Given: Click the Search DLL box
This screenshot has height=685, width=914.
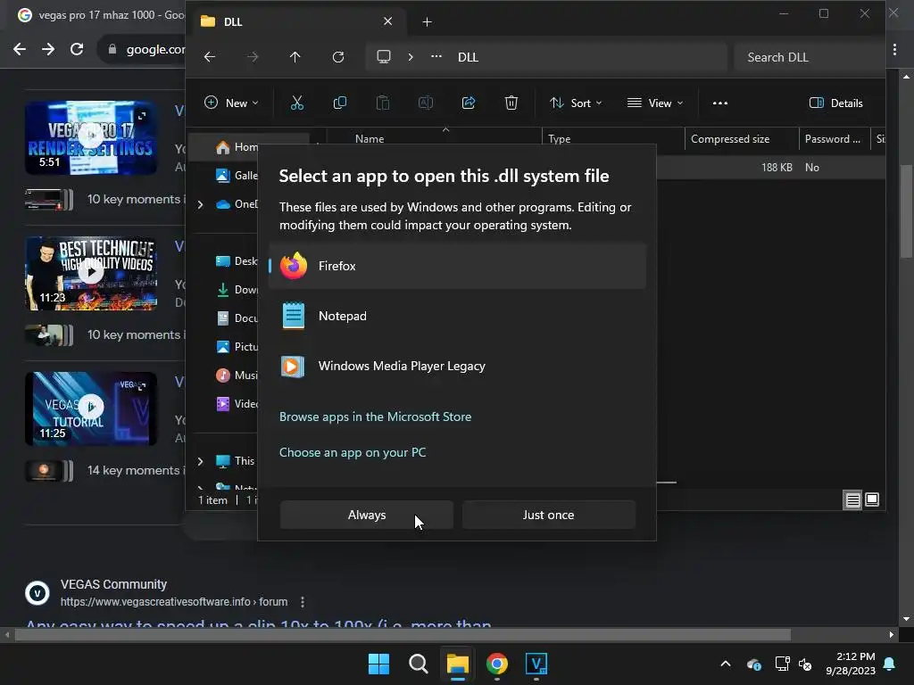Looking at the screenshot, I should (809, 57).
